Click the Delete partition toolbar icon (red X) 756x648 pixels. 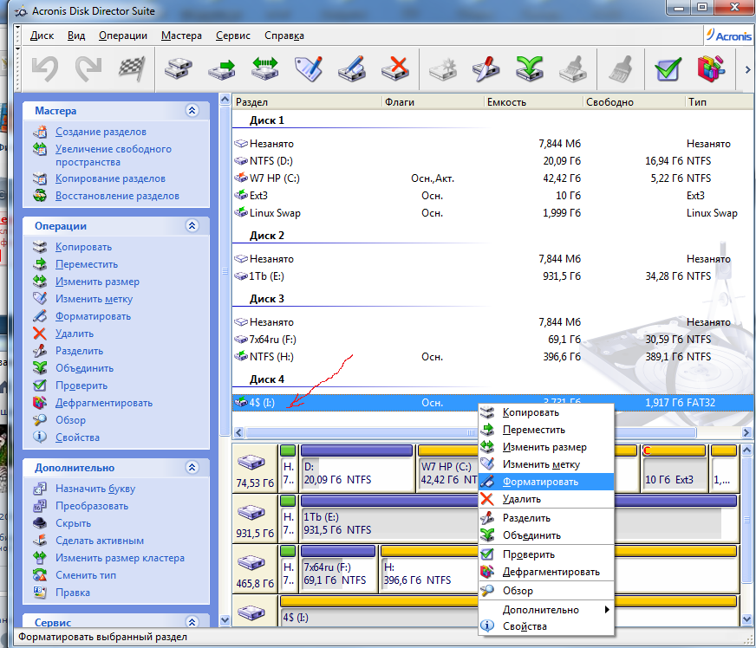point(394,69)
